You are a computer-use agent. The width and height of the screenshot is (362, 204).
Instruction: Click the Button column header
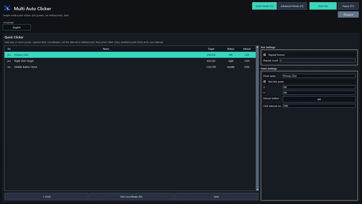click(231, 49)
